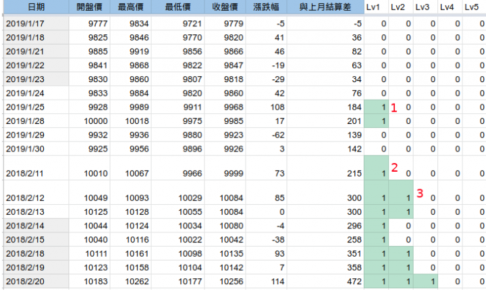
Task: Click the green Lv1 cell for 2019/1/25
Action: pos(376,107)
